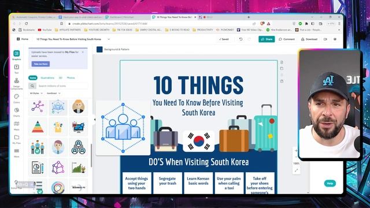Click the redo arrow icon
This screenshot has height=208, width=370.
click(249, 39)
